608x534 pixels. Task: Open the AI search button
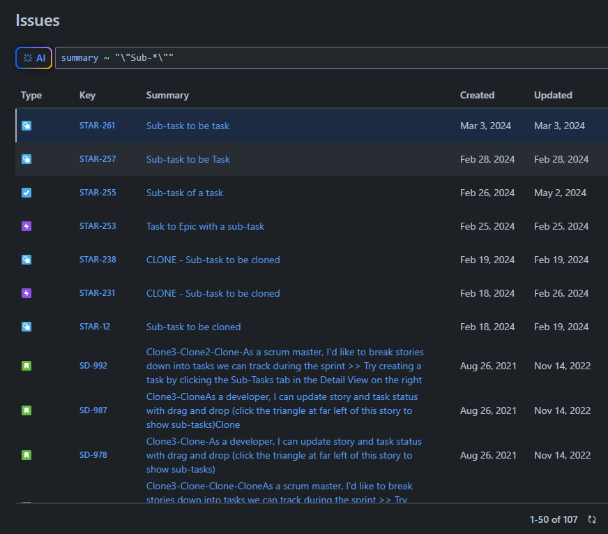pos(34,58)
